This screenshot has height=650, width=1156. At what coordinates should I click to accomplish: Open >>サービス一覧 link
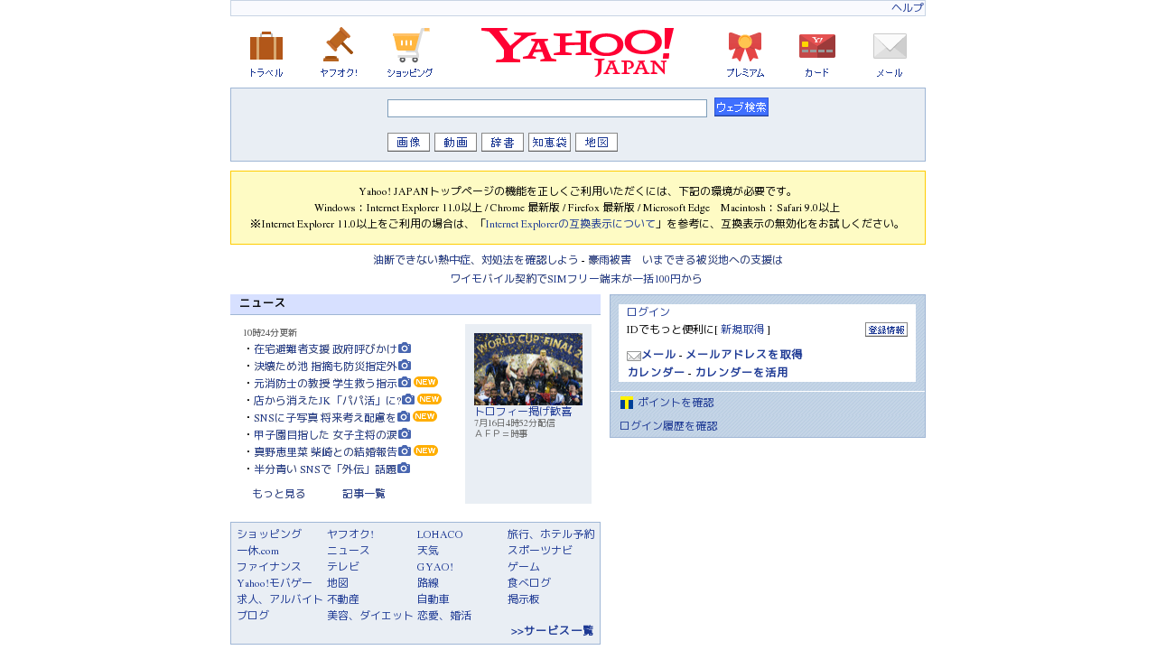coord(552,630)
